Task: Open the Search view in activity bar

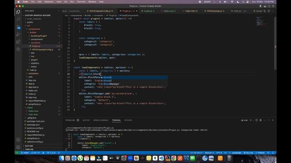Action: pos(18,19)
